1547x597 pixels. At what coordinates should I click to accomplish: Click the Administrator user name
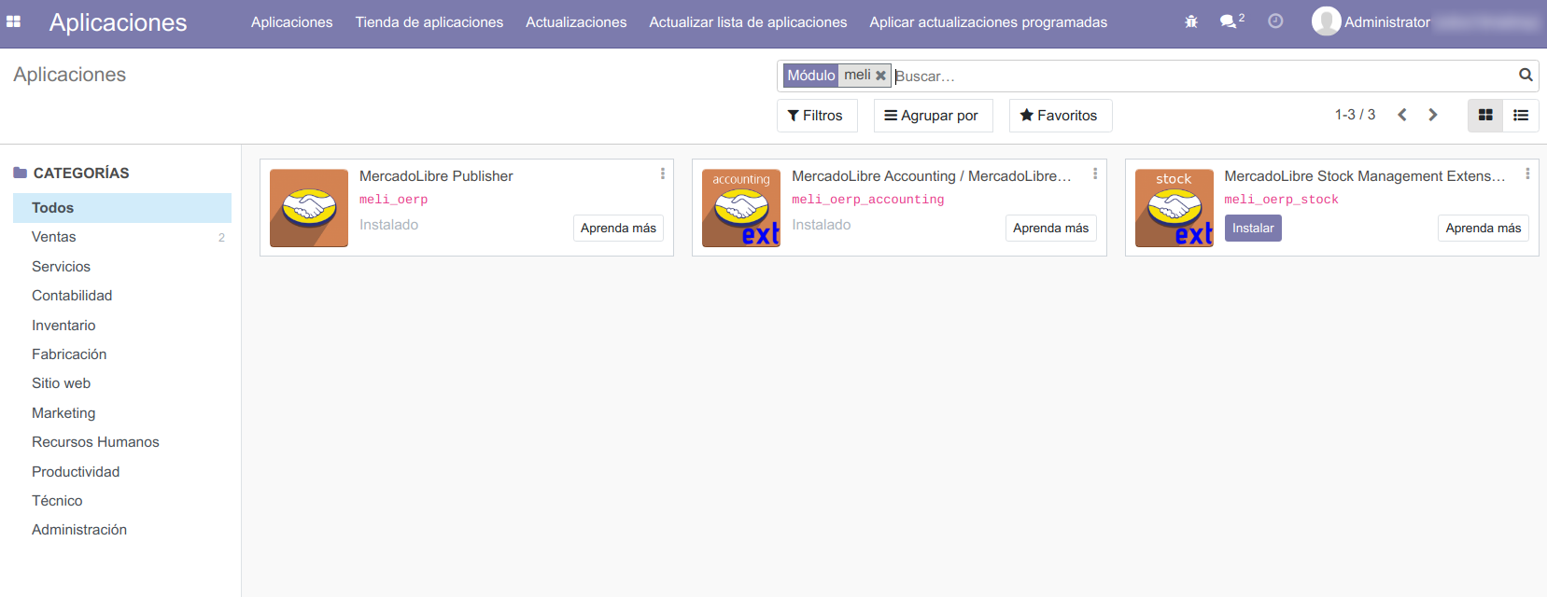tap(1387, 22)
